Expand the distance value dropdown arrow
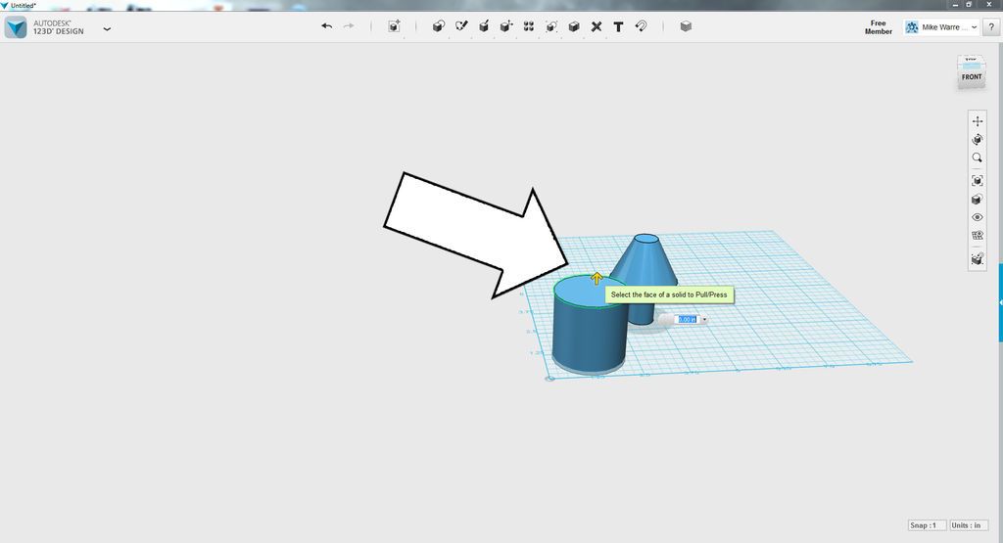Screen dimensions: 1003x543 [704, 319]
